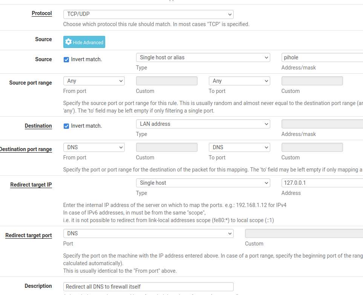Screen dimensions: 363x295
Task: Open Destination To port DNS dropdown
Action: [x=239, y=147]
